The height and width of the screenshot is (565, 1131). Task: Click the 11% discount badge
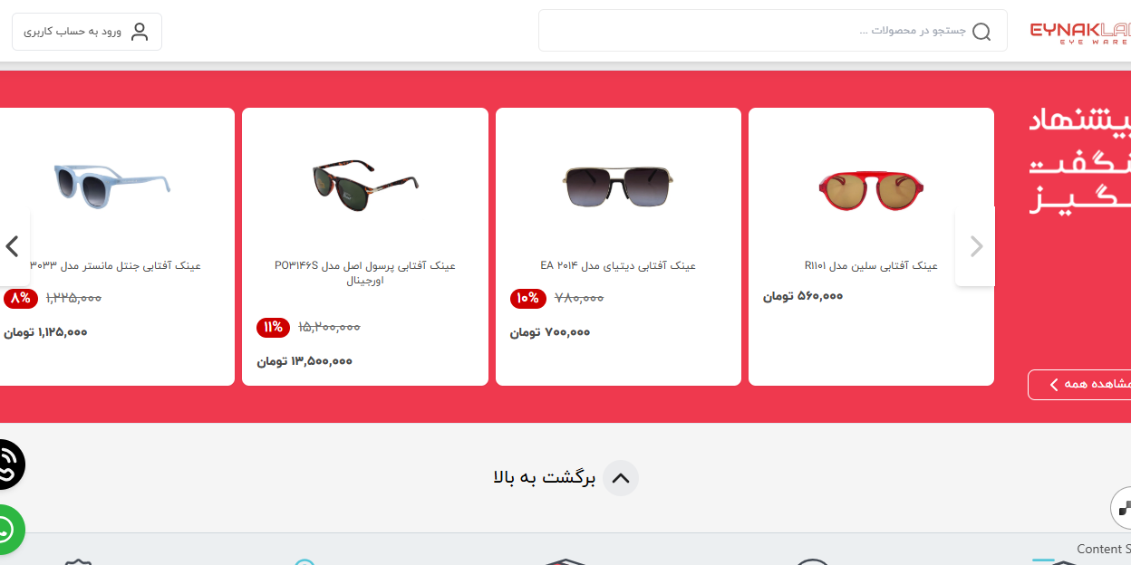click(273, 327)
